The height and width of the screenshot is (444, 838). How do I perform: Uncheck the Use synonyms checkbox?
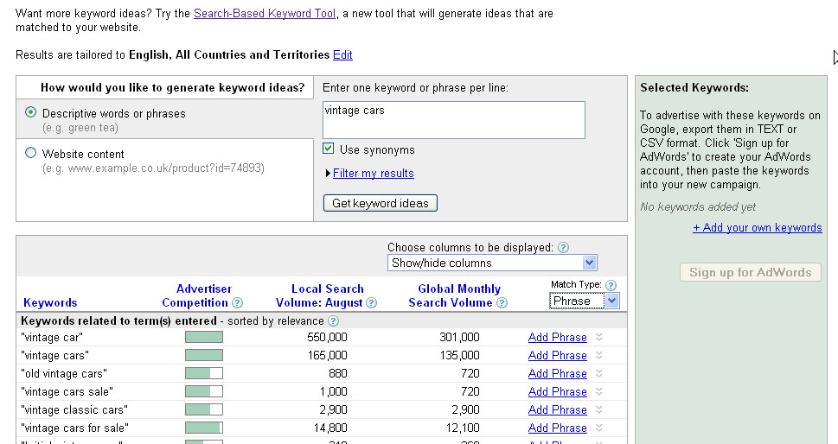point(329,149)
